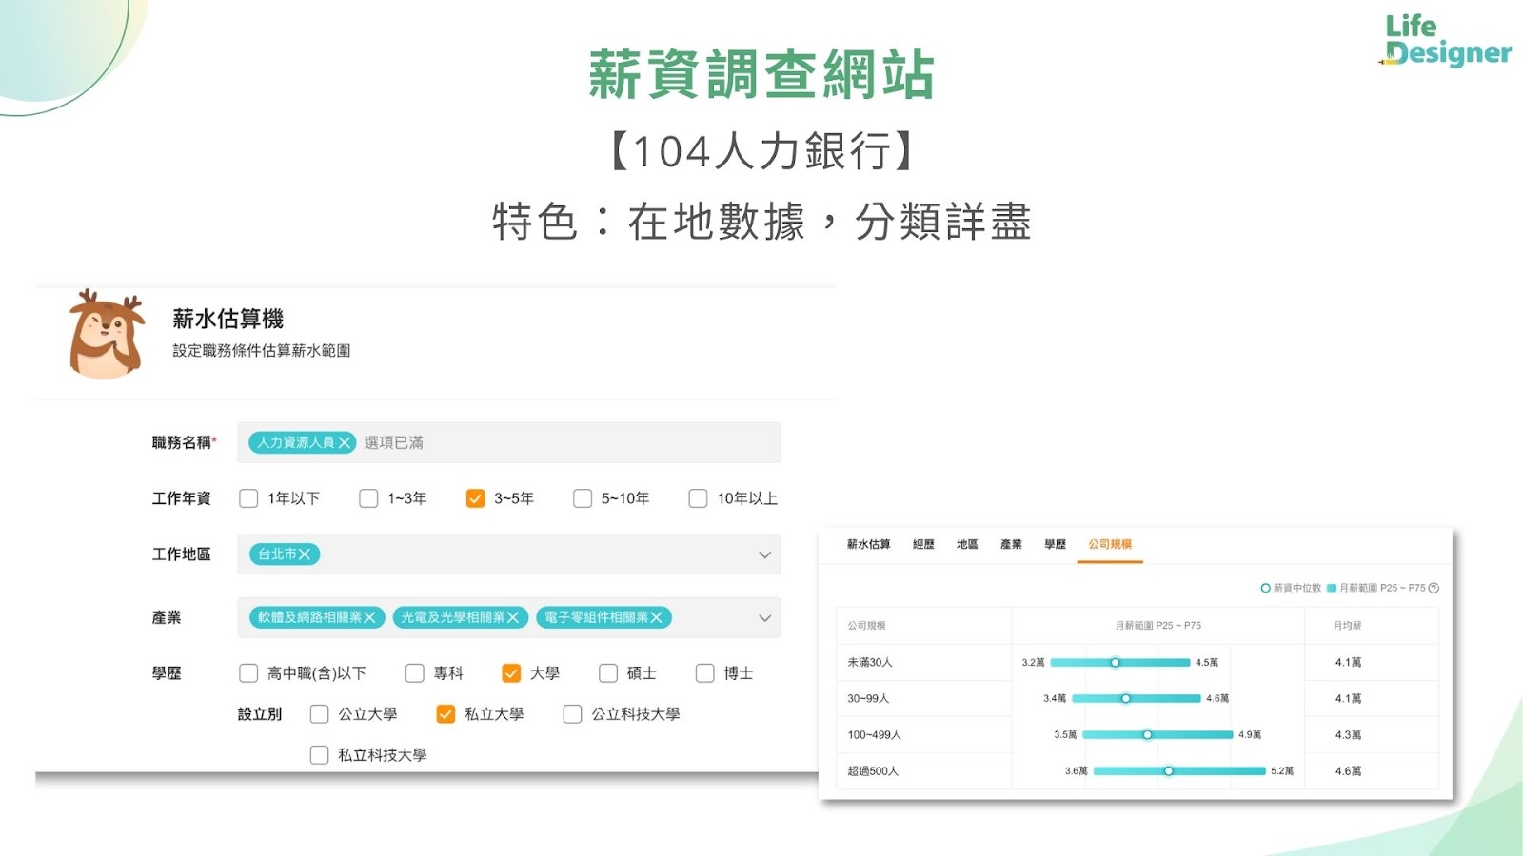Remove the 電子零組件相關業 industry tag
Viewport: 1523px width, 856px height.
(656, 618)
